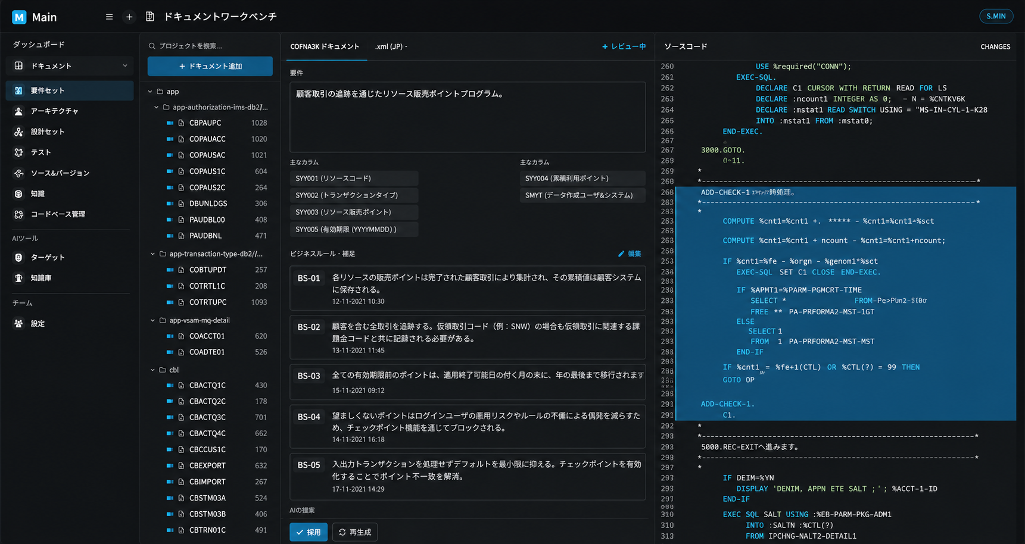Click the folder icon of app-vsam-mq-detail

tap(162, 320)
